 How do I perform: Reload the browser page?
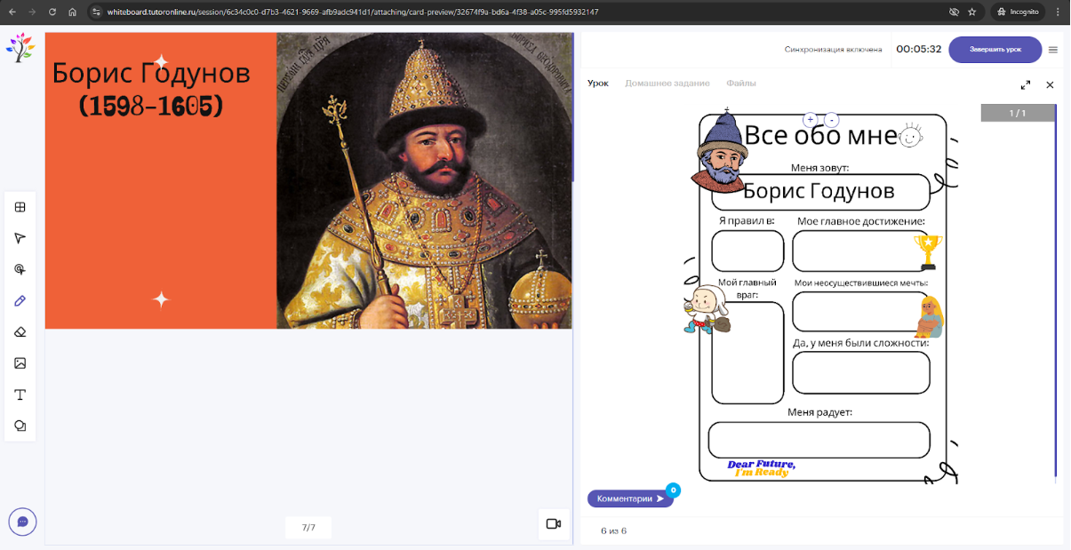coord(52,12)
